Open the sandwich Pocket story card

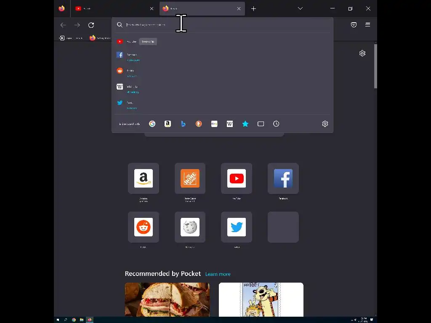pyautogui.click(x=167, y=299)
